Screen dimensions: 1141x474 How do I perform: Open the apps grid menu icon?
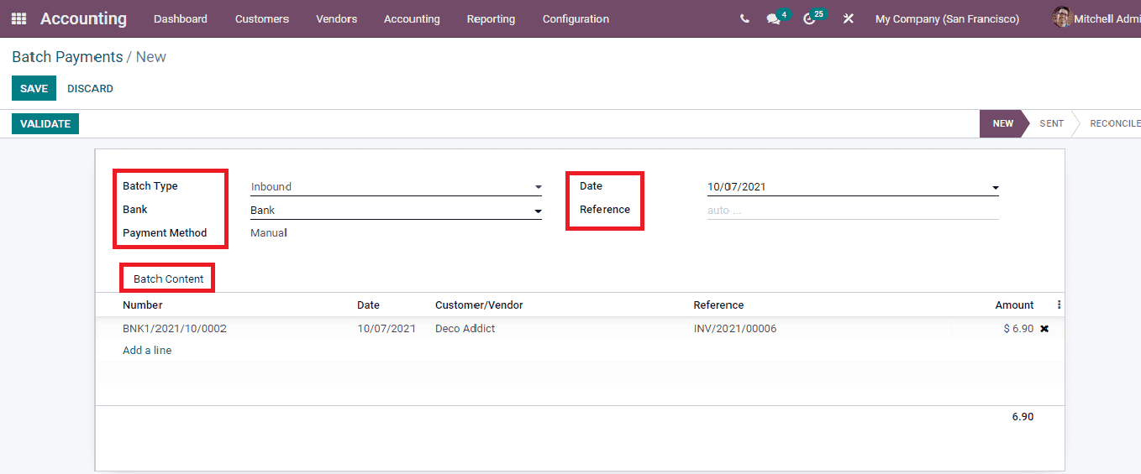18,18
